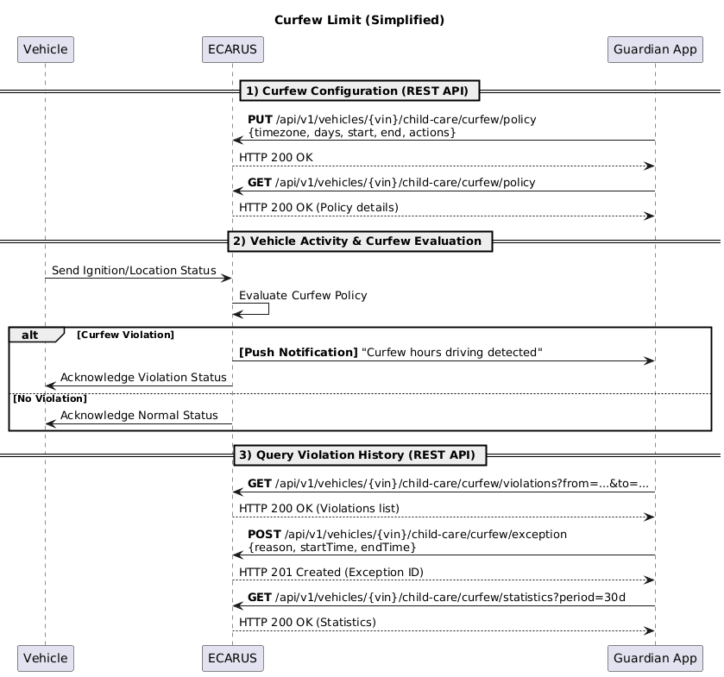Select the No Violation guard condition
Screen dimensions: 724x677
(x=50, y=398)
